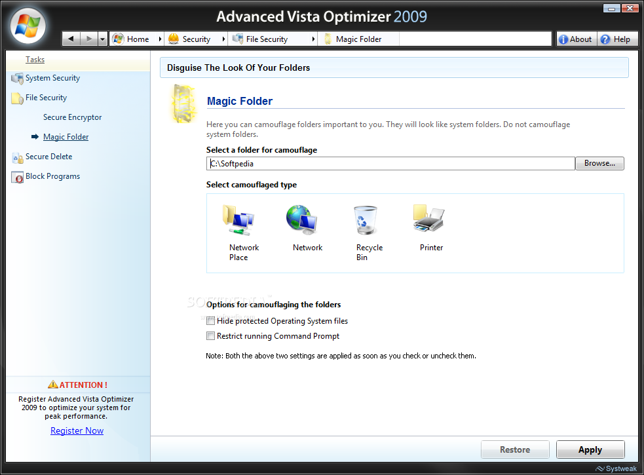Click the Magic Folder breadcrumb label
This screenshot has height=475, width=644.
pos(358,39)
